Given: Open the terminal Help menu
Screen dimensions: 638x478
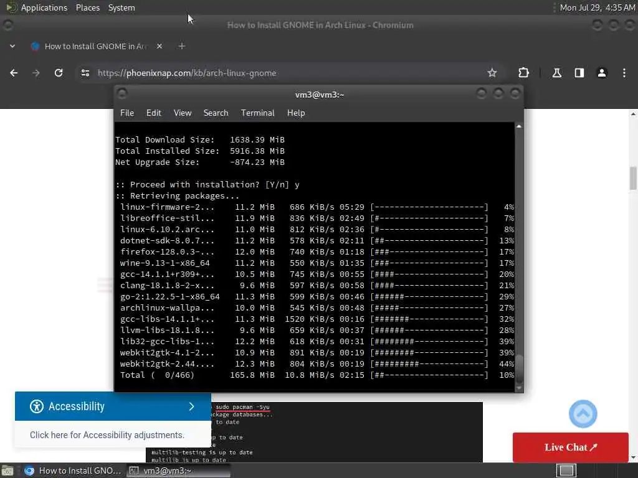Looking at the screenshot, I should pyautogui.click(x=296, y=113).
